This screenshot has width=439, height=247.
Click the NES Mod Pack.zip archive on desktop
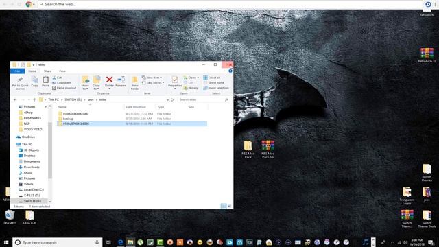[x=268, y=150]
